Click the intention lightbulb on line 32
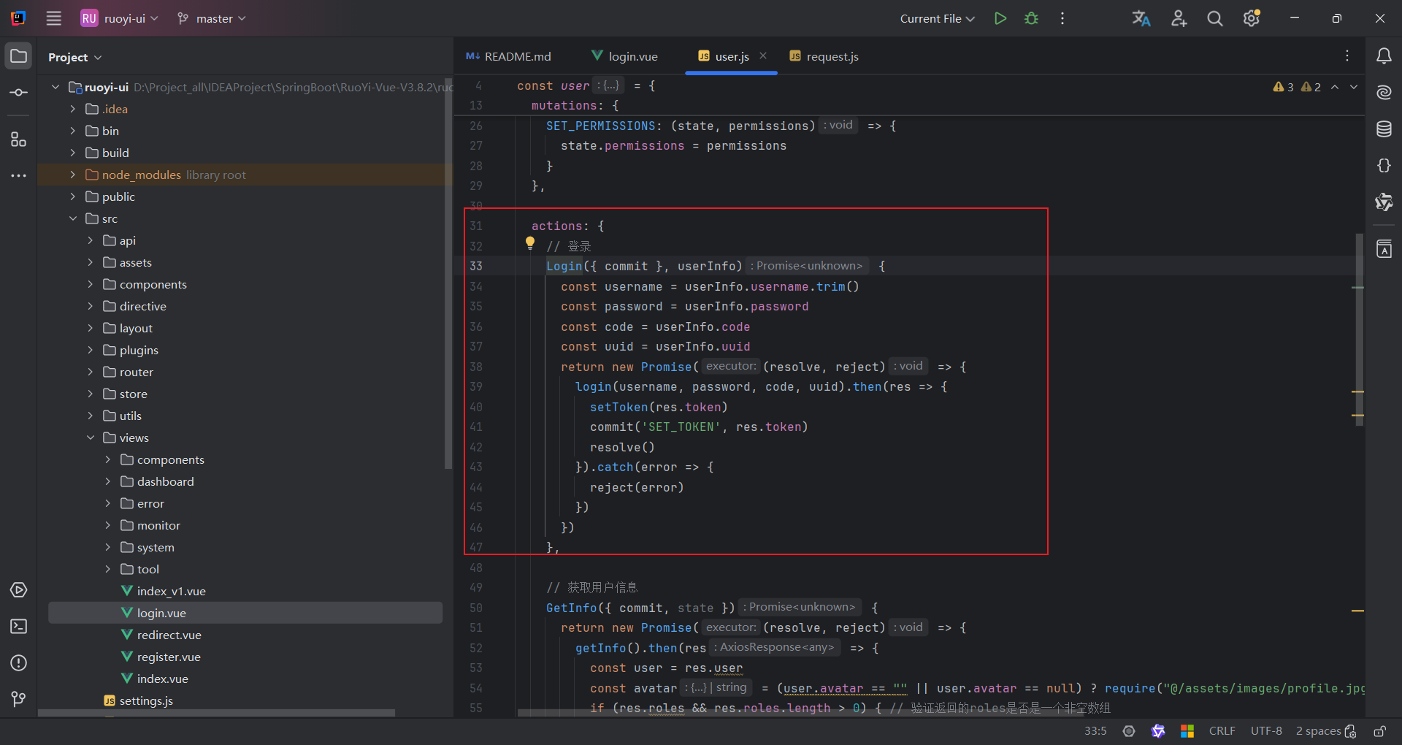This screenshot has height=745, width=1402. tap(530, 244)
